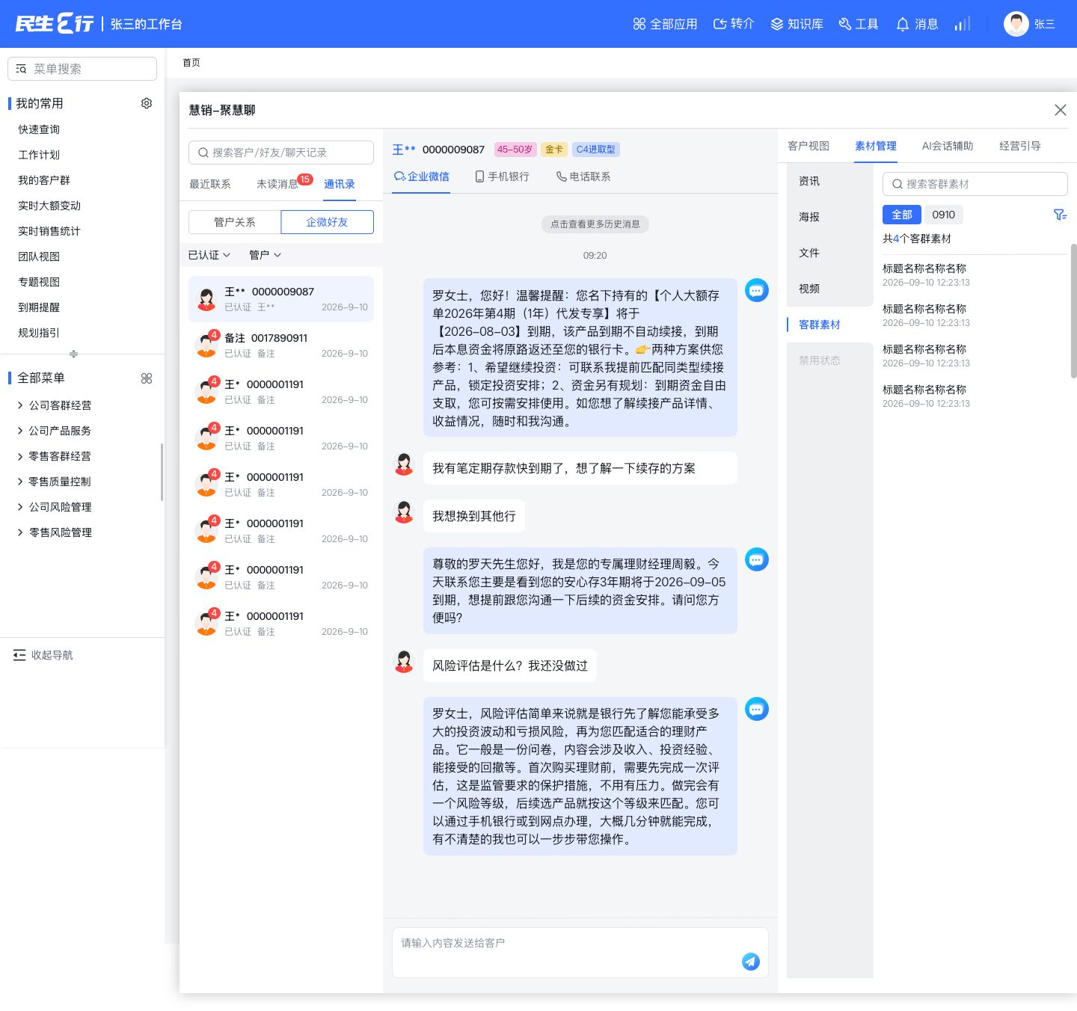Click the sidebar menu scrollbar
The height and width of the screenshot is (1011, 1077).
tap(162, 472)
